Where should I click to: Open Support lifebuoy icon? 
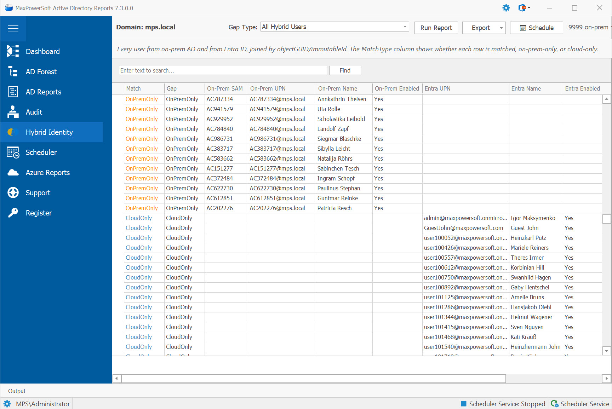click(13, 193)
